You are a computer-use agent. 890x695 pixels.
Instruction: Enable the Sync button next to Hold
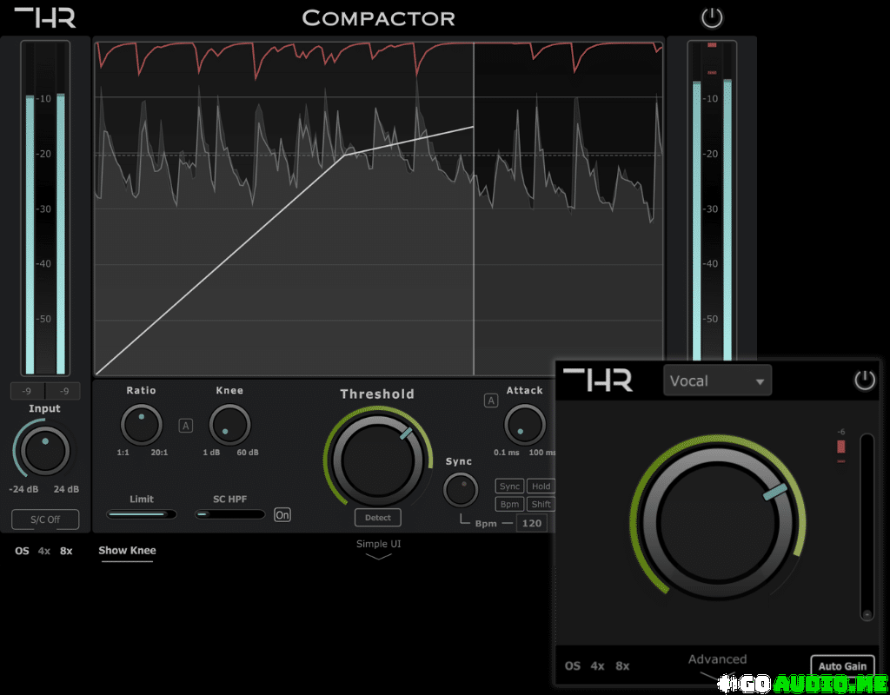[509, 486]
